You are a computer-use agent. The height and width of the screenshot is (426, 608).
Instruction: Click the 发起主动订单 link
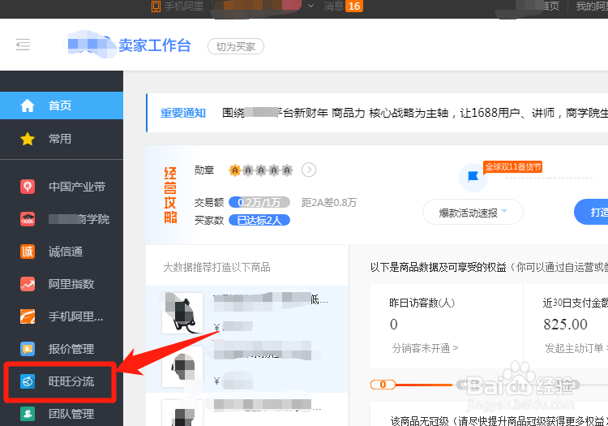576,348
